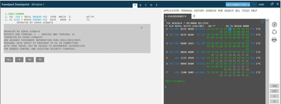Click the circular refresh arrows icon
The height and width of the screenshot is (104, 281).
(274, 32)
